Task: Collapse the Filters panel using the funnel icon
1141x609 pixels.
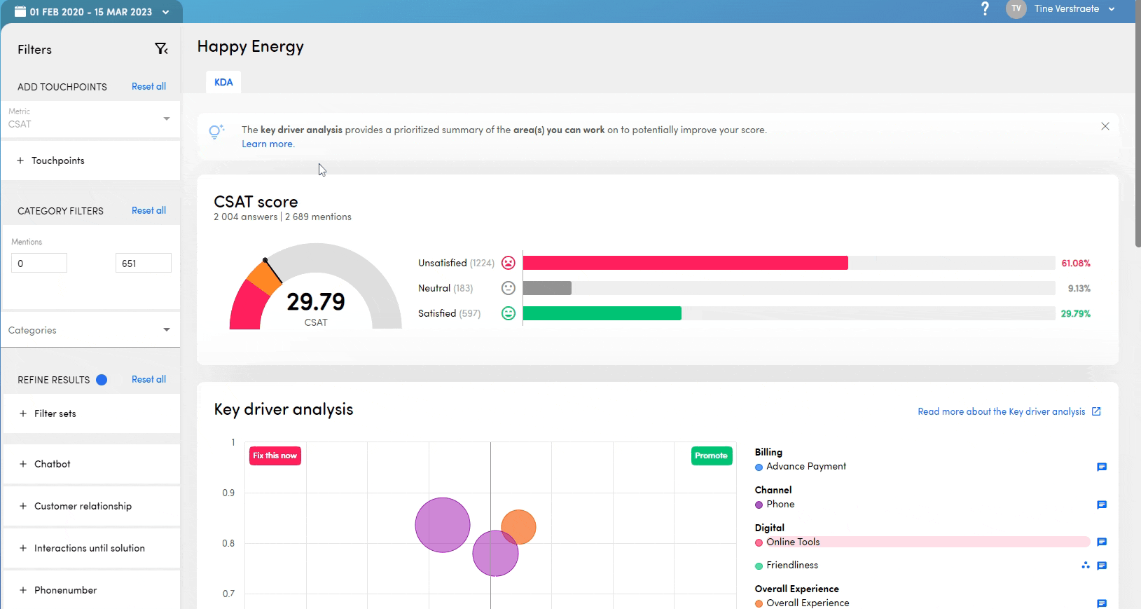Action: pos(161,49)
